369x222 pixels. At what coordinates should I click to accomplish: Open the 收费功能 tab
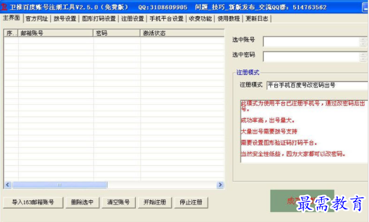(200, 19)
